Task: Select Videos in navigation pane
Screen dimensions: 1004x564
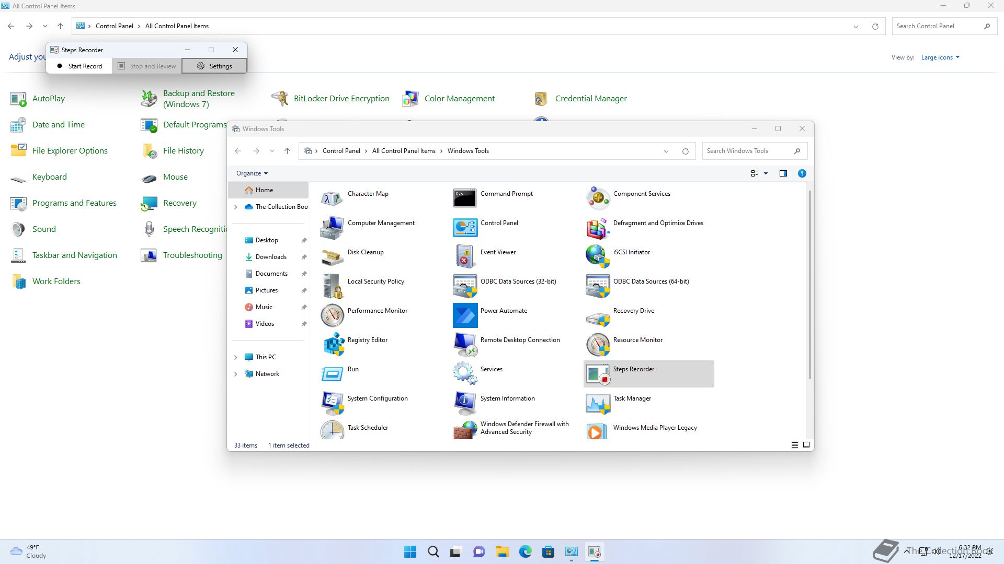Action: pyautogui.click(x=268, y=324)
